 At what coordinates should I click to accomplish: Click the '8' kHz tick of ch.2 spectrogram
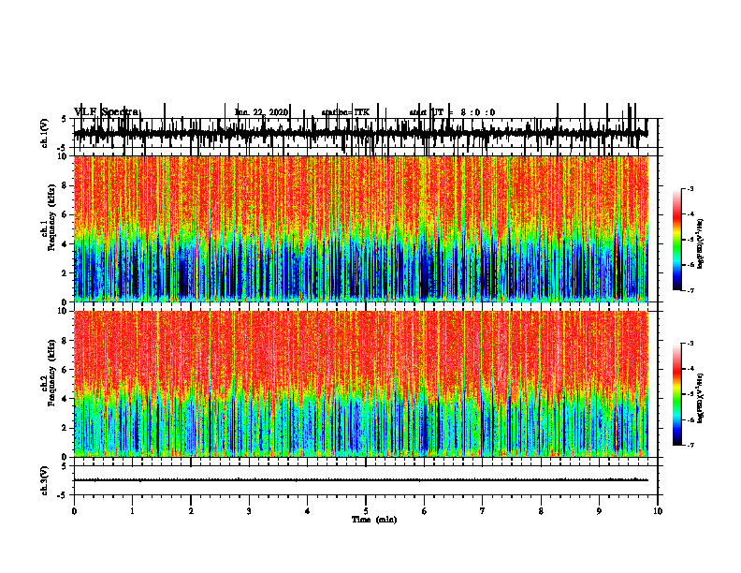point(64,341)
